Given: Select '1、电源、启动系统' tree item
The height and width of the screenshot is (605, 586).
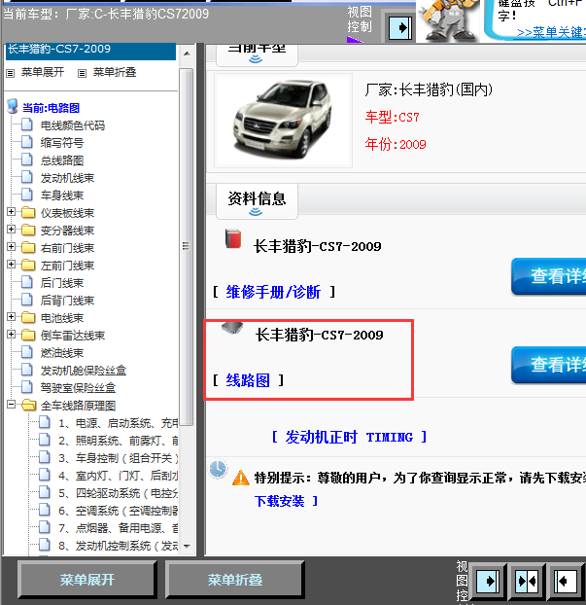Looking at the screenshot, I should [118, 423].
